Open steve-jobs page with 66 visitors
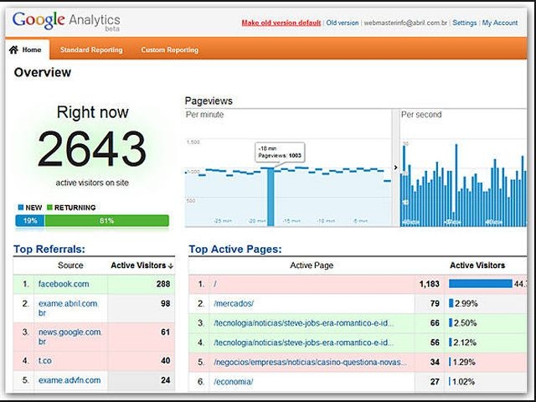This screenshot has width=536, height=402. (303, 323)
